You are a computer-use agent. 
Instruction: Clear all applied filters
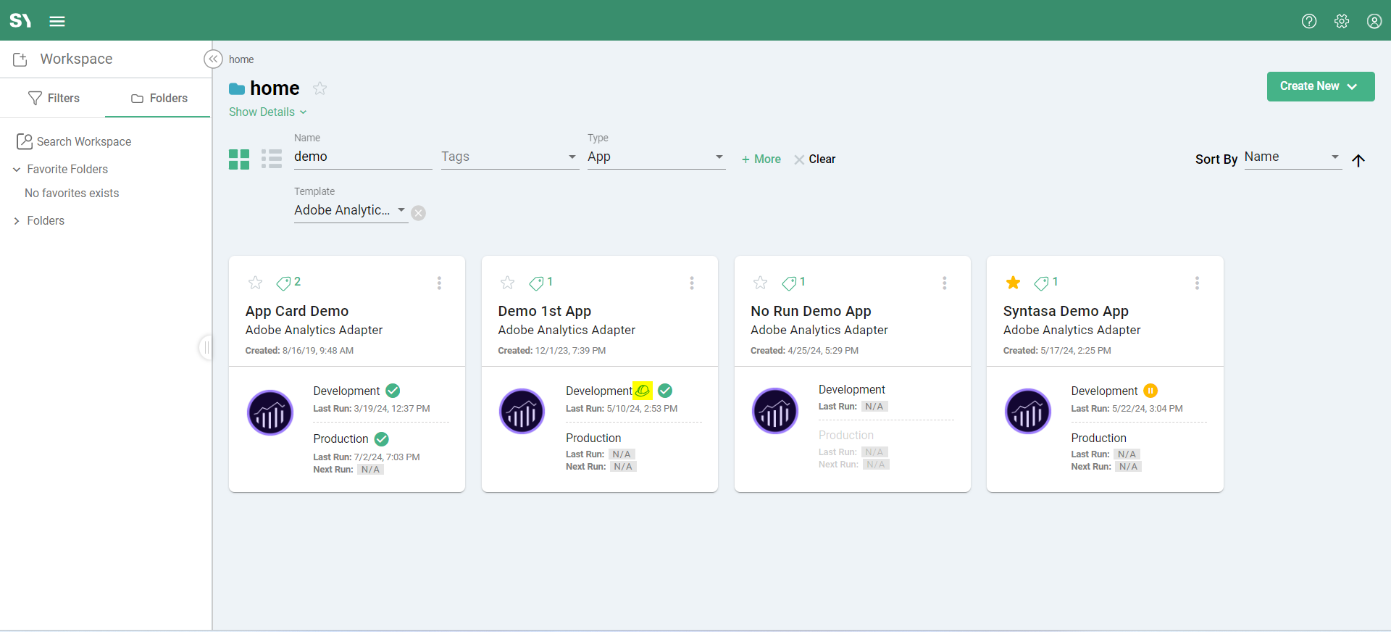click(815, 159)
